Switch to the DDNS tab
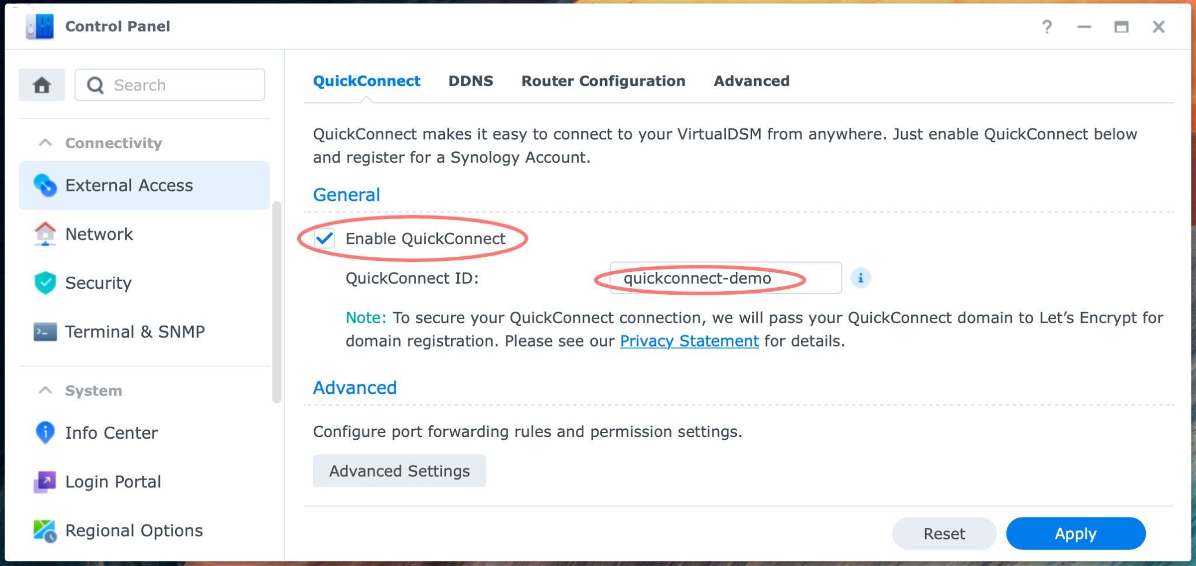 (x=470, y=81)
